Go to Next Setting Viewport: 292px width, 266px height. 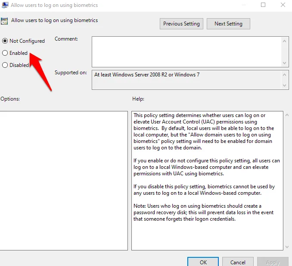click(x=228, y=24)
